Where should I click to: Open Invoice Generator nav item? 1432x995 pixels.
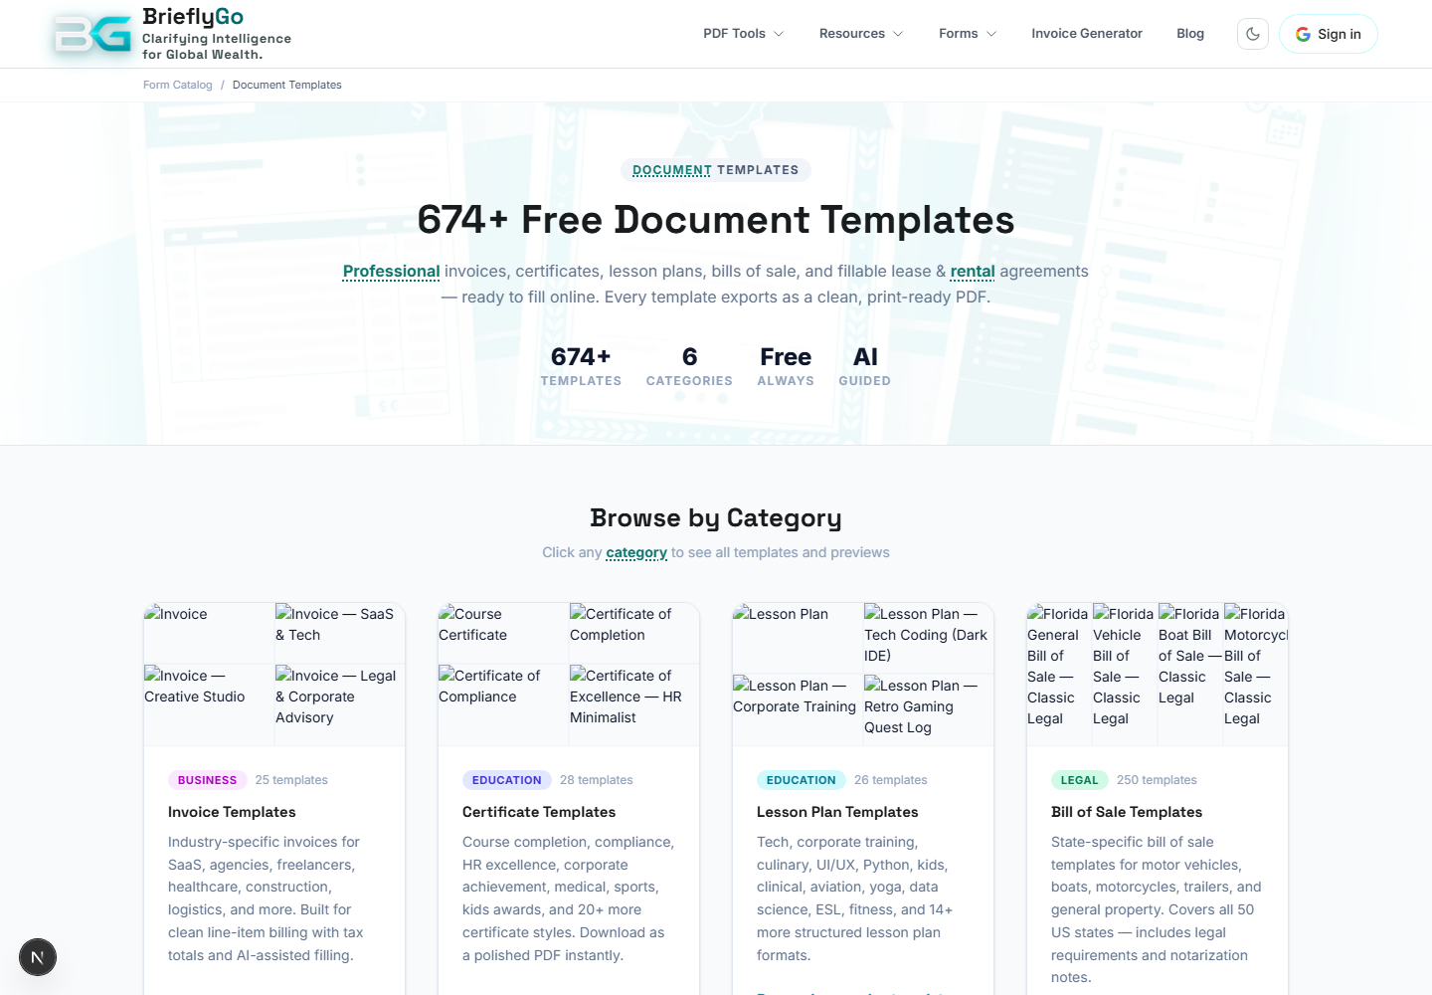pos(1087,34)
